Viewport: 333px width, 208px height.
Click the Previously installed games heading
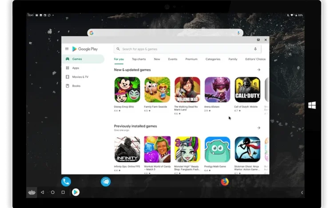(x=135, y=126)
